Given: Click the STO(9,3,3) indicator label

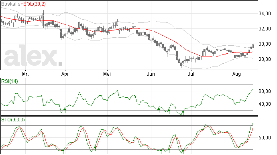Looking at the screenshot, I should pos(13,120).
